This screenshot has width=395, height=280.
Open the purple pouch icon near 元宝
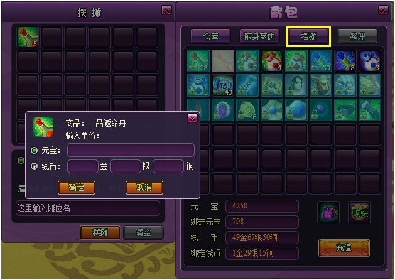(328, 212)
